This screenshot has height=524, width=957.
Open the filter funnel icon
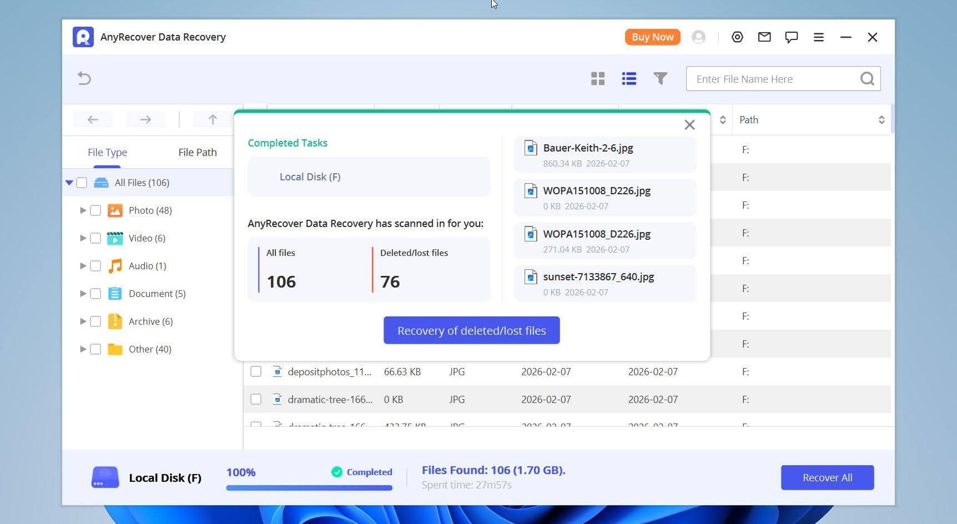pos(660,79)
